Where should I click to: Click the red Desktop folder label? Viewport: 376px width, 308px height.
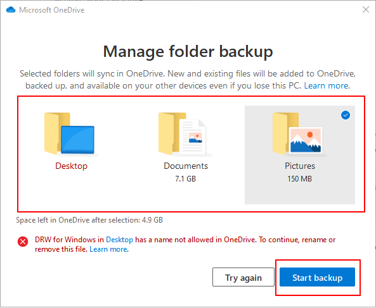71,166
